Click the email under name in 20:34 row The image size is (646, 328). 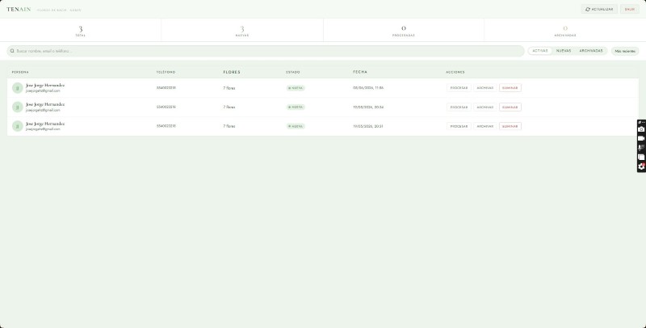[43, 110]
